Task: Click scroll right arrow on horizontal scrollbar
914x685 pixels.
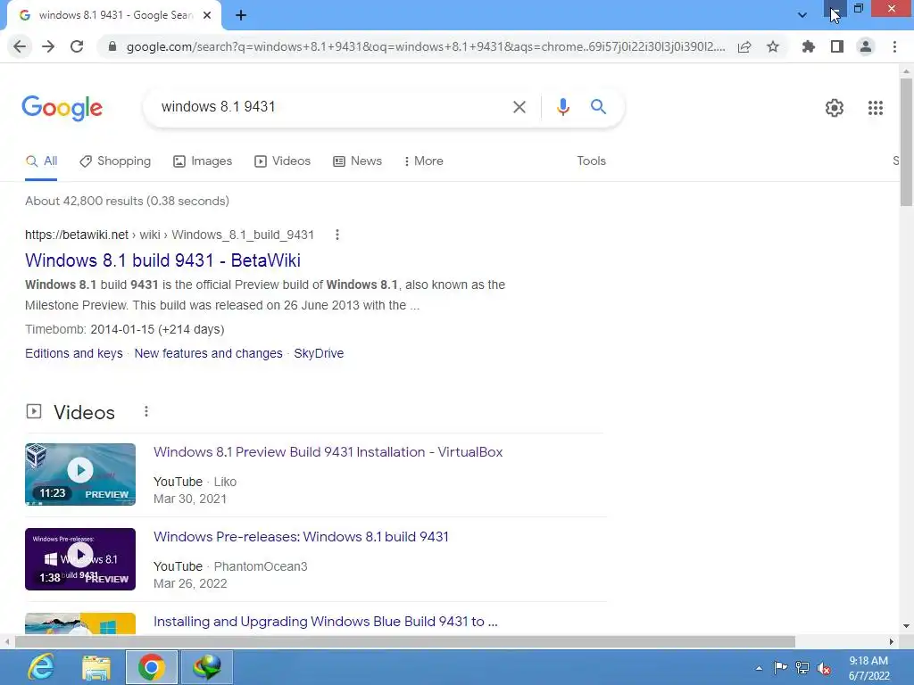Action: (892, 641)
